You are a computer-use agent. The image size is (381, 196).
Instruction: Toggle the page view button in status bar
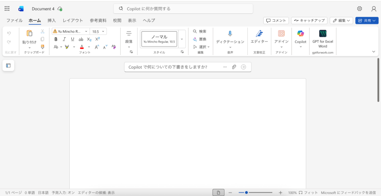coord(218,193)
